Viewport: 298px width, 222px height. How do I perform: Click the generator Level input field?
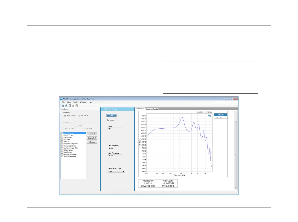coord(115,129)
